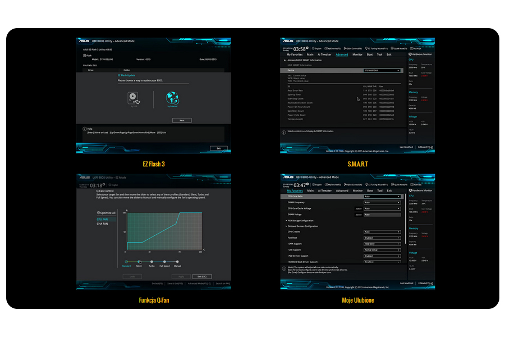Open the Ai Tweaker menu
The image size is (505, 337).
(x=324, y=190)
